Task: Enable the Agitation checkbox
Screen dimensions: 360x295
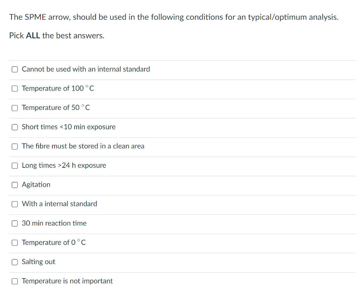Action: pos(15,185)
